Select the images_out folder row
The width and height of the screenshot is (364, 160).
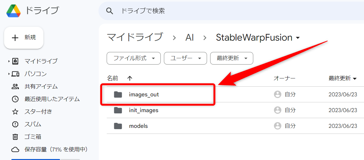pos(235,94)
